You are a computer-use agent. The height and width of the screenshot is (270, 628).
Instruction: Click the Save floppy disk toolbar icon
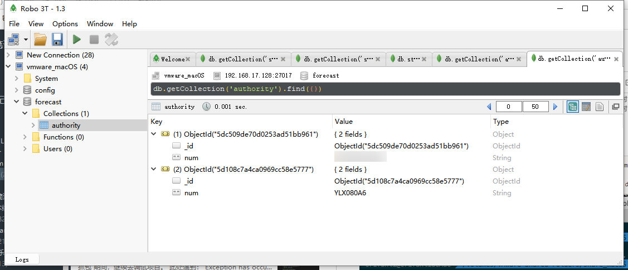pyautogui.click(x=57, y=39)
